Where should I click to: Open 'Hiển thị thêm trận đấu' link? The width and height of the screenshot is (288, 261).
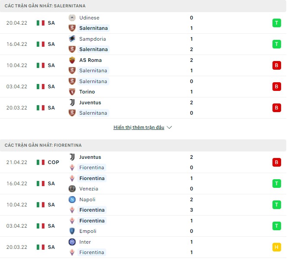[139, 128]
